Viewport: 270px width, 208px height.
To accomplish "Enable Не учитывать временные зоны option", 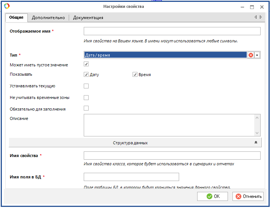I will pyautogui.click(x=86, y=98).
